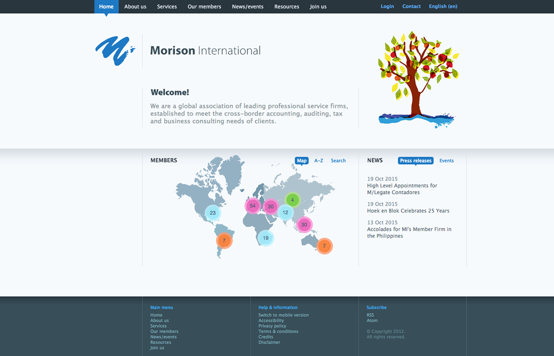Click footer Home link
The image size is (554, 356).
click(x=156, y=315)
